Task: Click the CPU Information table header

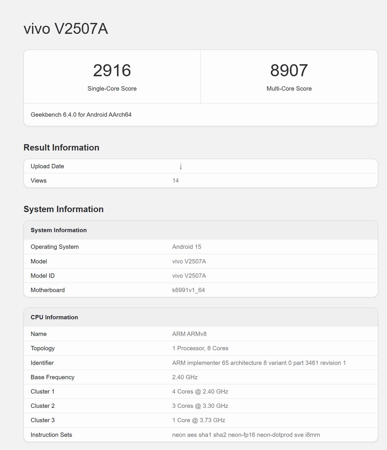Action: pyautogui.click(x=54, y=317)
